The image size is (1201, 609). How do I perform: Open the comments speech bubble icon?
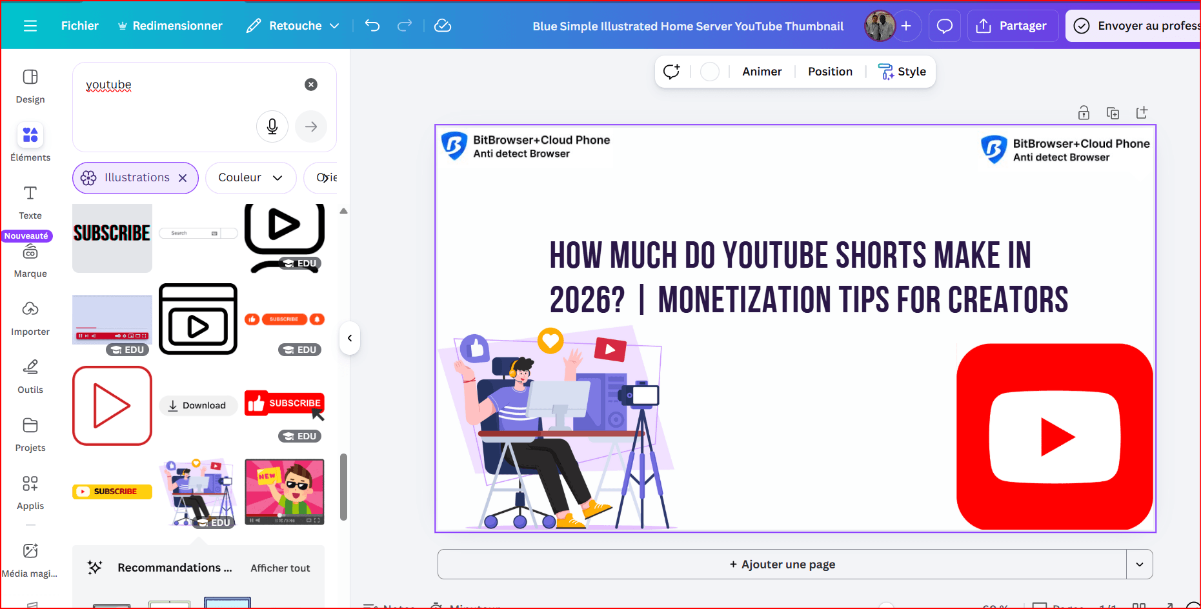pyautogui.click(x=945, y=26)
